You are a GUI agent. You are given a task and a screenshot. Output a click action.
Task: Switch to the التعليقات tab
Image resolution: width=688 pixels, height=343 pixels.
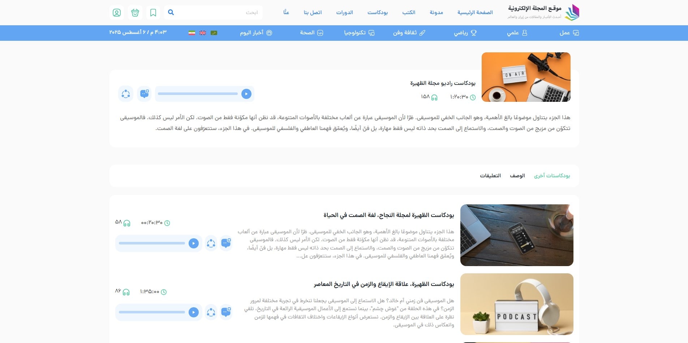pyautogui.click(x=490, y=176)
